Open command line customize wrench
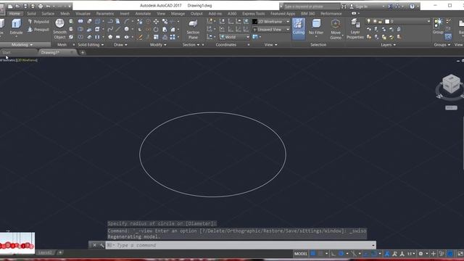This screenshot has width=464, height=261. [x=101, y=245]
